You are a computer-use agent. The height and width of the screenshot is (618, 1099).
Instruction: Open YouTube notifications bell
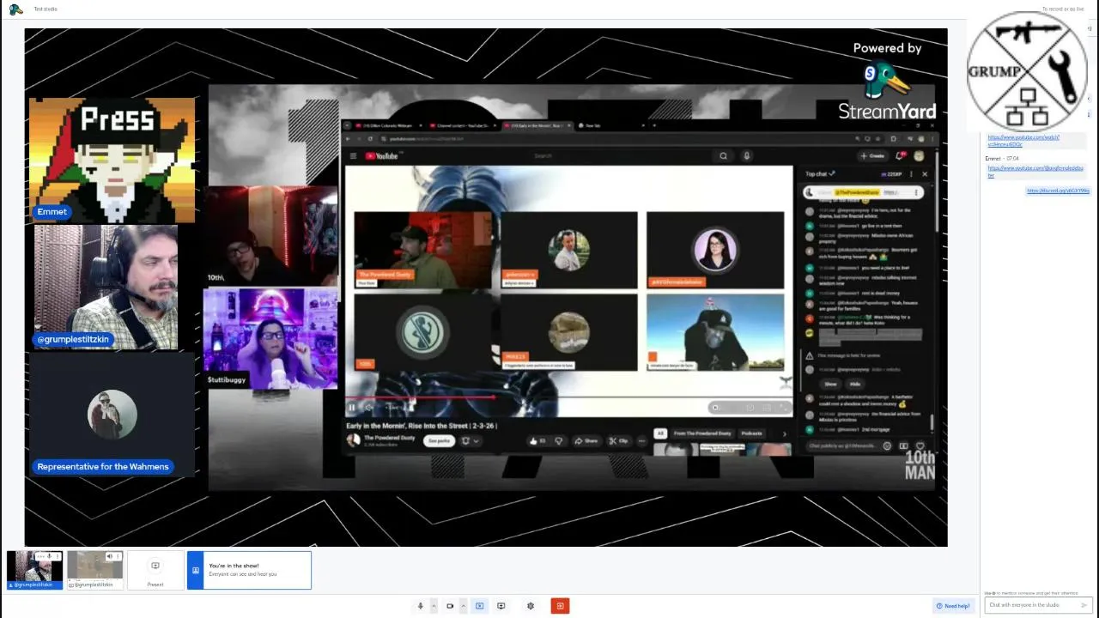901,155
